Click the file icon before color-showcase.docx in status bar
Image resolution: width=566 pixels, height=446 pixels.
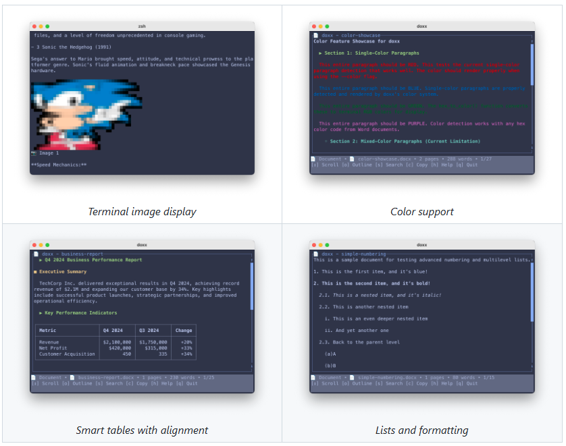(x=353, y=159)
